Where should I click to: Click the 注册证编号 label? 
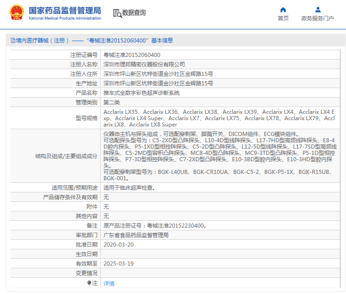pos(84,55)
